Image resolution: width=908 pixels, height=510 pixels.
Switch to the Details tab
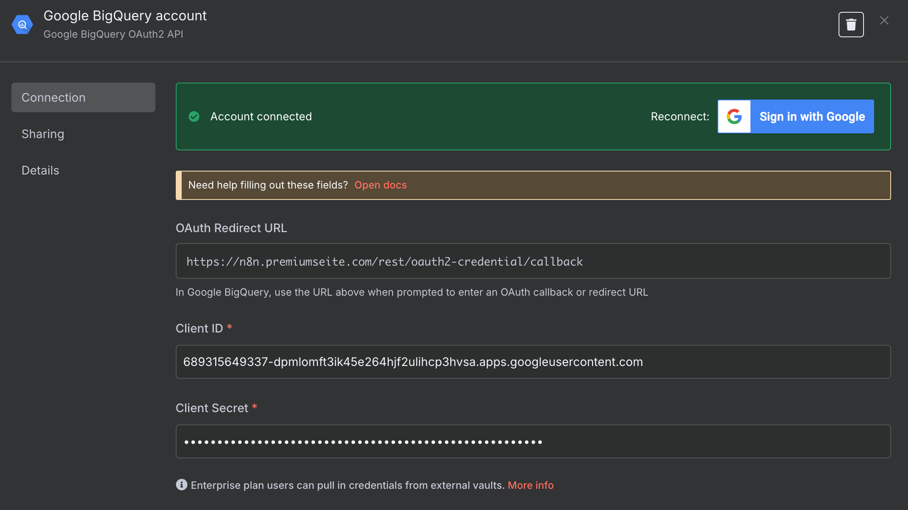click(40, 170)
